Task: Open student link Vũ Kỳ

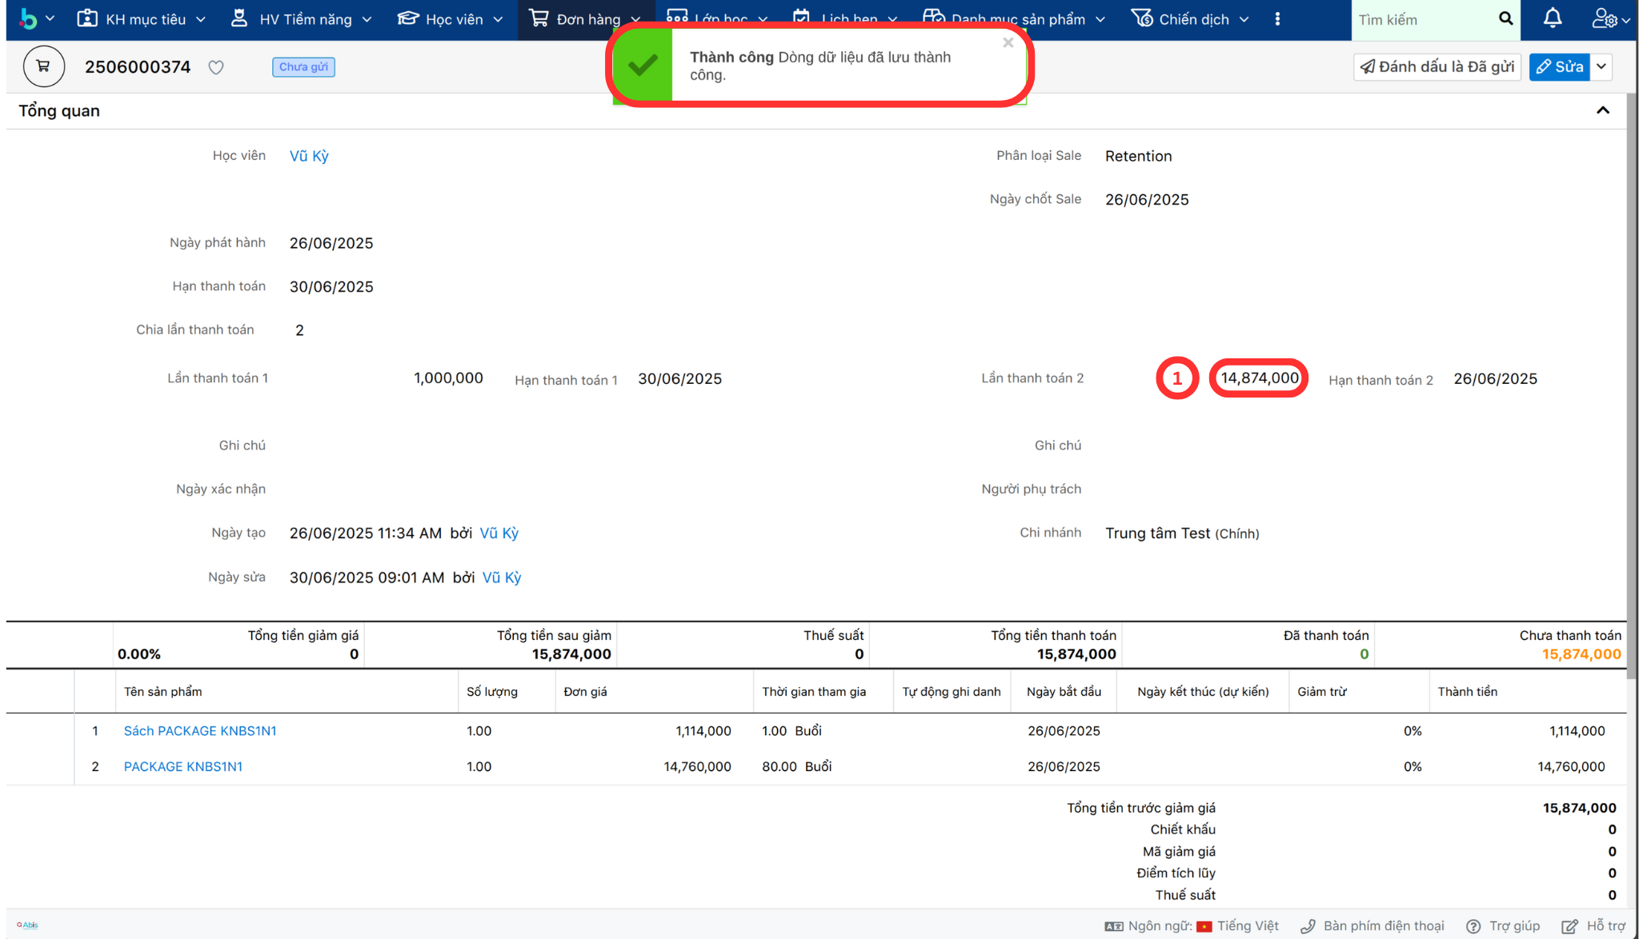Action: (309, 156)
